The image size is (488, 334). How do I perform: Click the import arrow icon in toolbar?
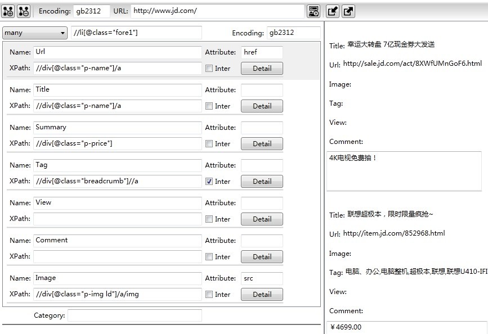333,11
